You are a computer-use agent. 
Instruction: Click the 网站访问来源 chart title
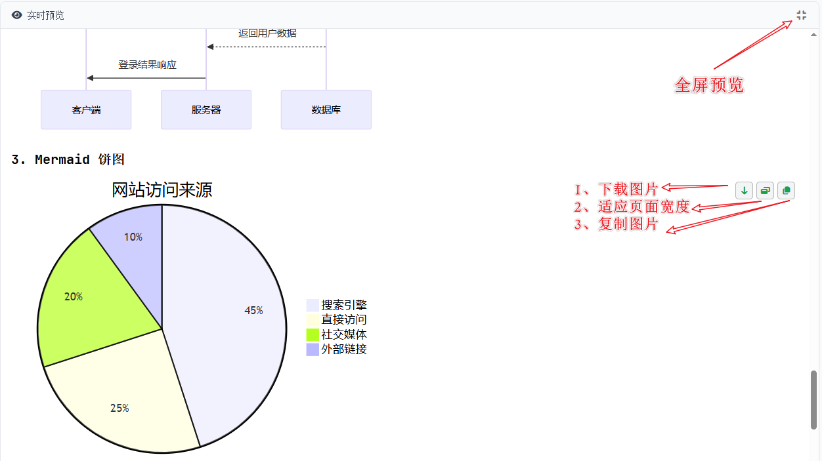tap(162, 190)
